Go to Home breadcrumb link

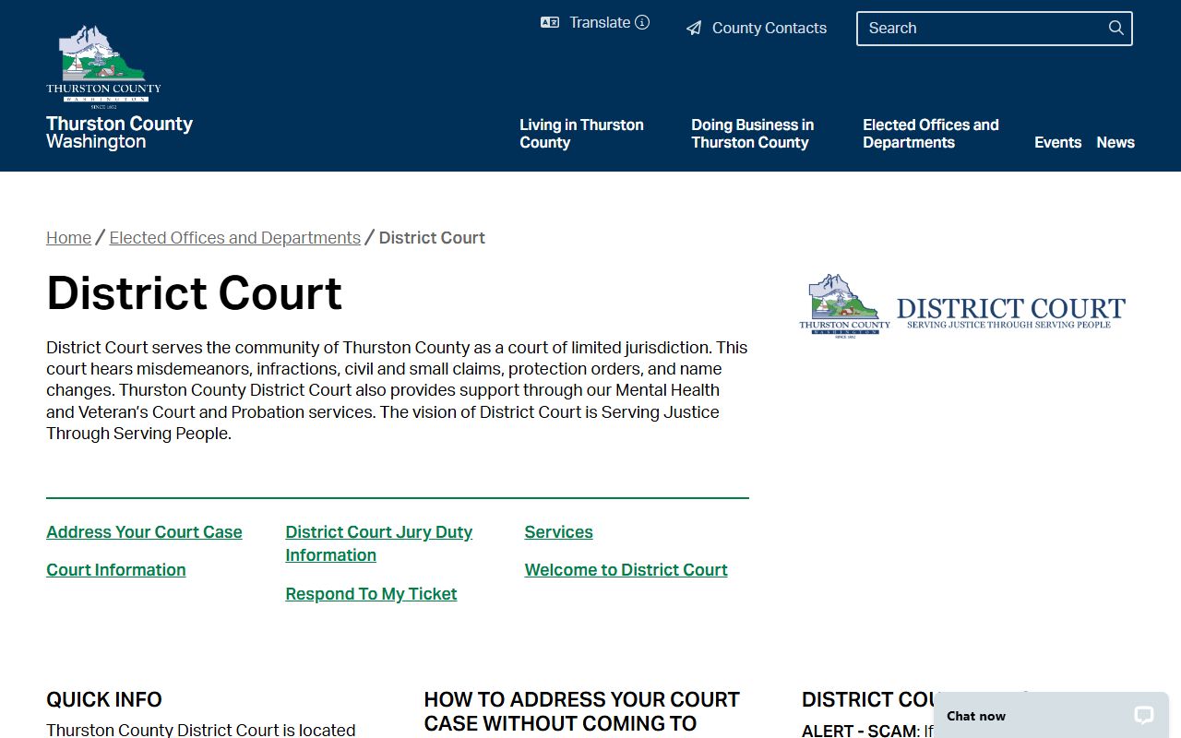click(x=68, y=238)
